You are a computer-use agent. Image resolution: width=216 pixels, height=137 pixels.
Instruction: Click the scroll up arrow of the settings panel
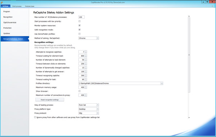click(189, 16)
